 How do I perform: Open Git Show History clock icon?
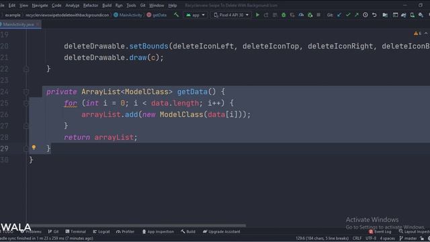pyautogui.click(x=365, y=15)
